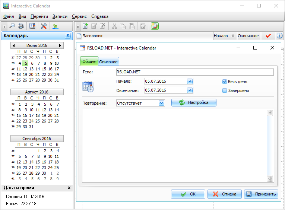This screenshot has height=210, width=285.
Task: Click the OK button
Action: (x=188, y=194)
